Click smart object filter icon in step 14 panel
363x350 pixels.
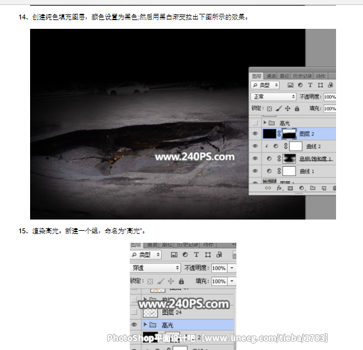click(x=330, y=85)
